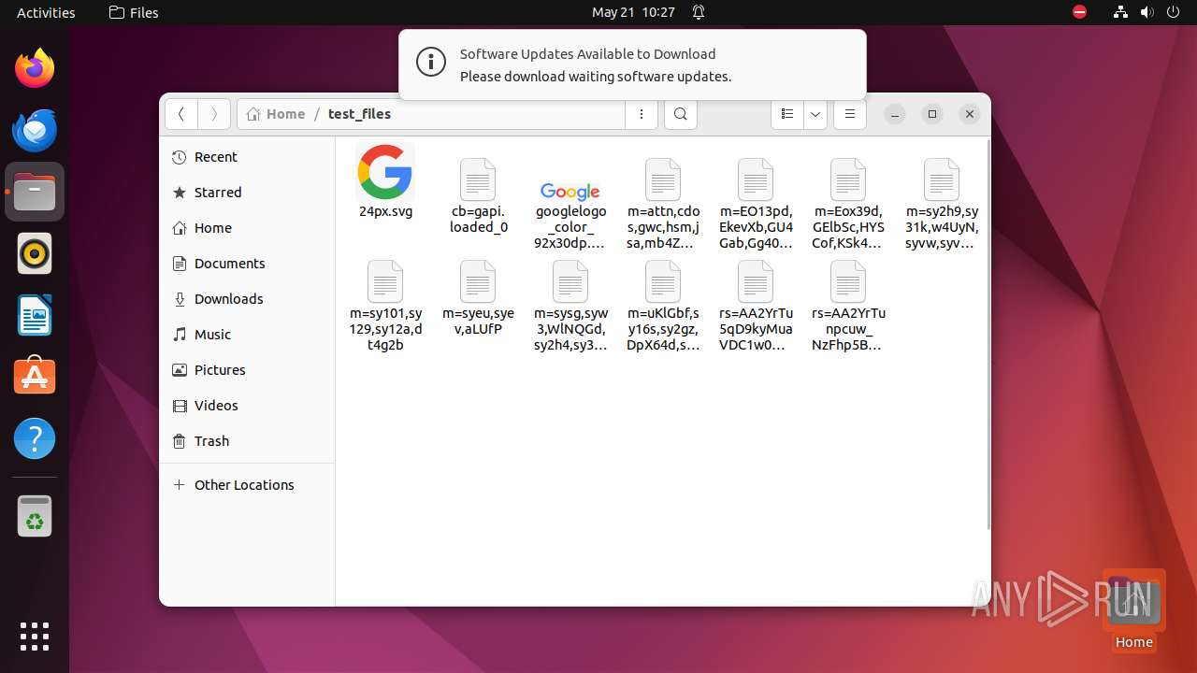The width and height of the screenshot is (1197, 673).
Task: Open the file search button
Action: click(x=681, y=114)
